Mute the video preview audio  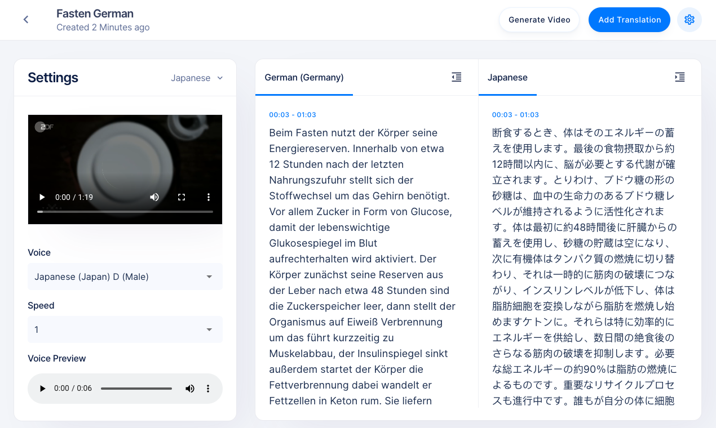click(153, 197)
